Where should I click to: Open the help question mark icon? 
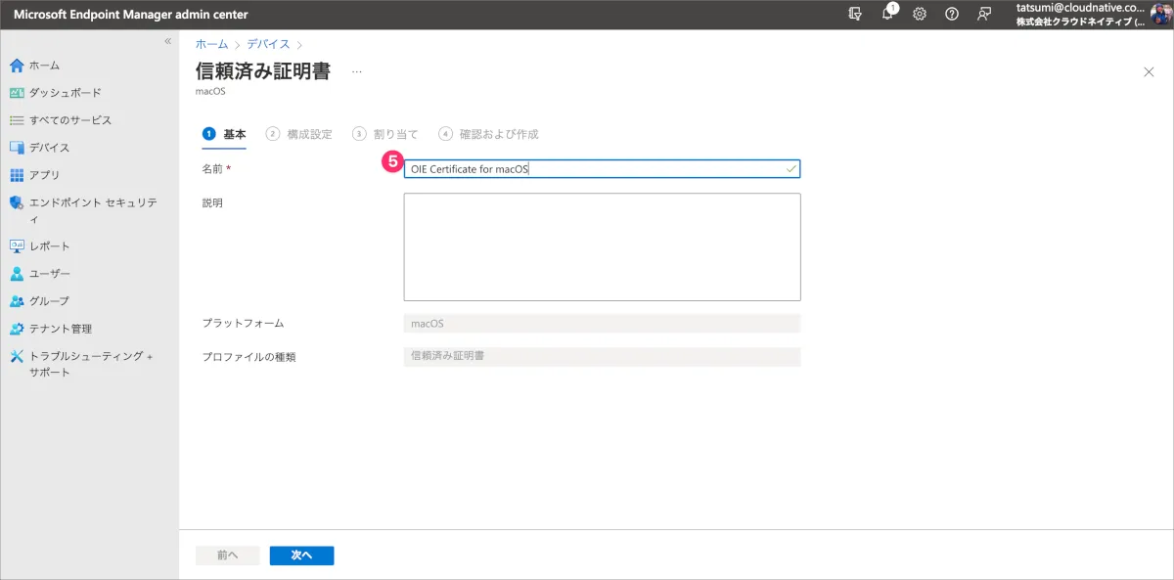pyautogui.click(x=952, y=14)
